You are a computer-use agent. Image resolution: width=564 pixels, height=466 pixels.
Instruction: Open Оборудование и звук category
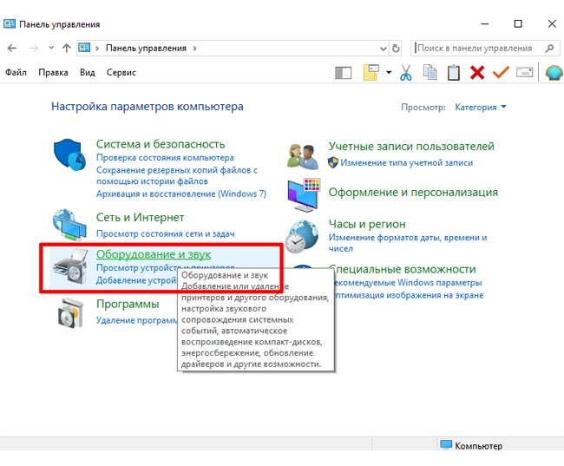(x=154, y=254)
